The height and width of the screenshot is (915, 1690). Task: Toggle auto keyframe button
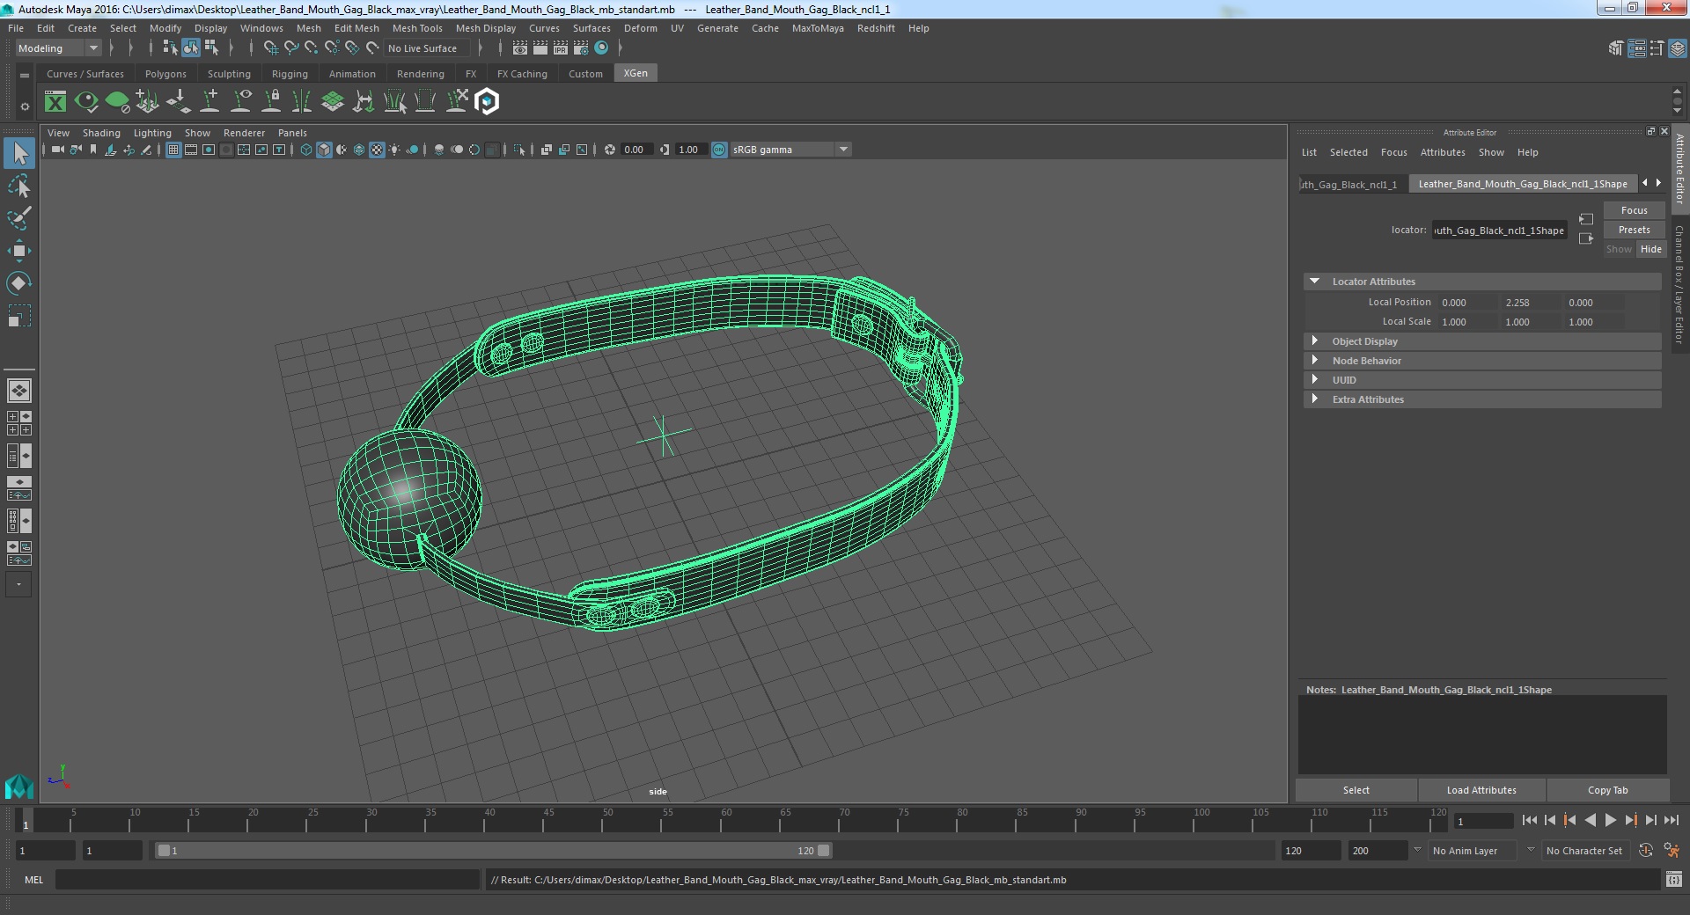[1645, 851]
